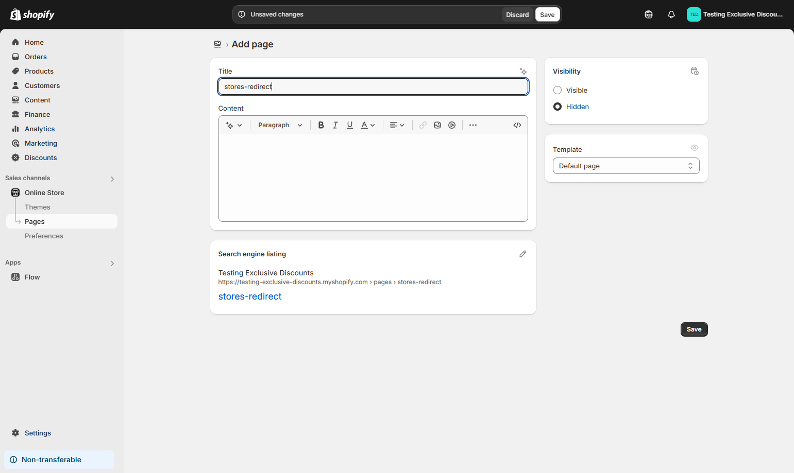
Task: Open the AI content generation dropdown
Action: (234, 125)
